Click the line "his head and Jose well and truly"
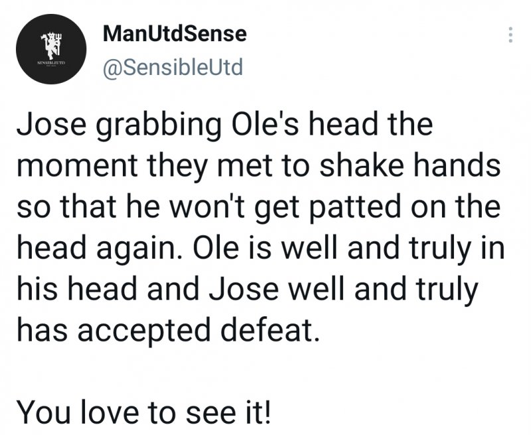 pos(245,291)
